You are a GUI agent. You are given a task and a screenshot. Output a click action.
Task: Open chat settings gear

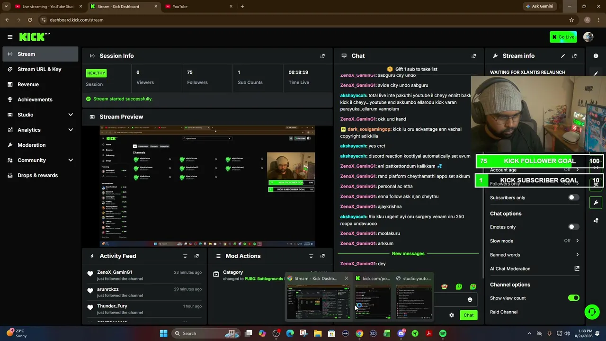point(452,315)
